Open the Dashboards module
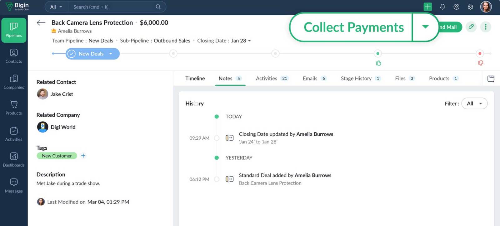 pyautogui.click(x=14, y=160)
